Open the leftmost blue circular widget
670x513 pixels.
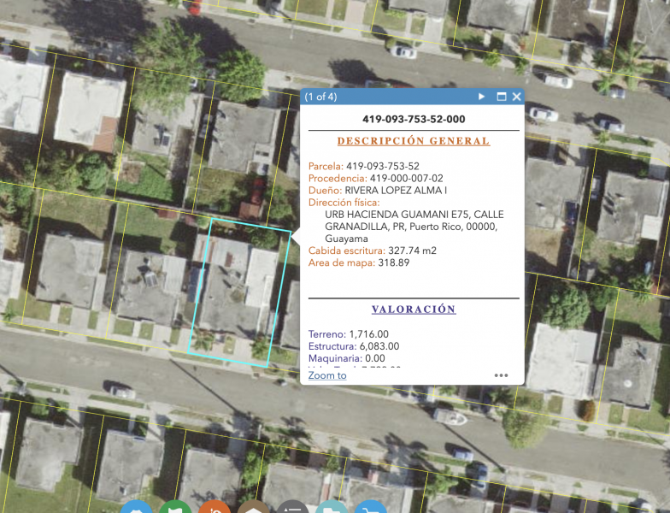pyautogui.click(x=137, y=508)
